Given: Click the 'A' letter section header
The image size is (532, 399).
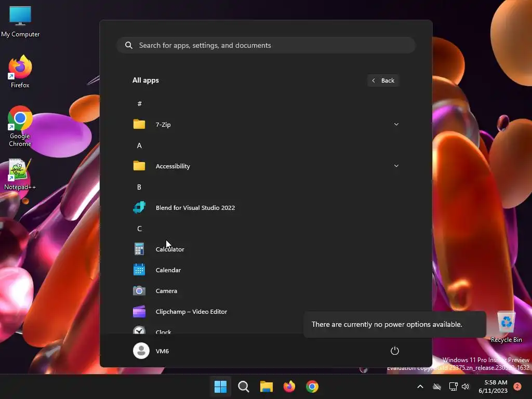Looking at the screenshot, I should click(139, 145).
